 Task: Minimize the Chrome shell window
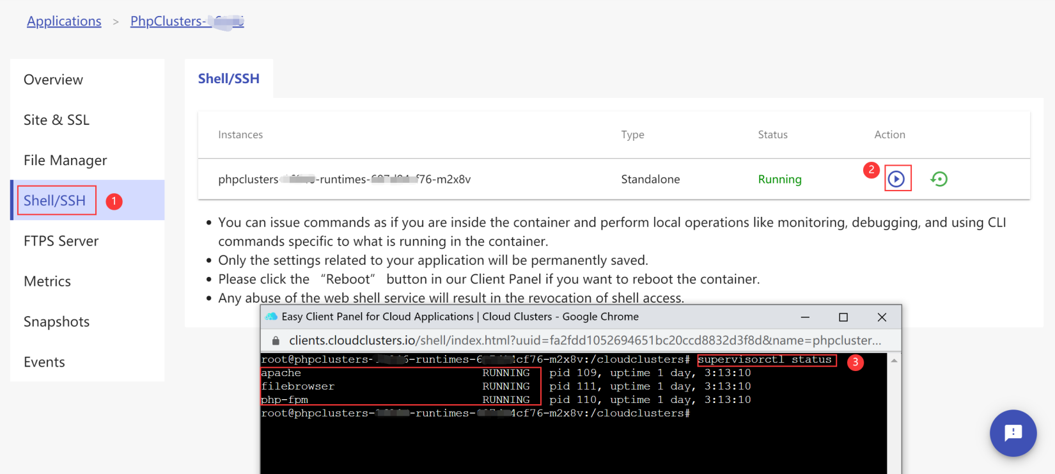pos(805,317)
